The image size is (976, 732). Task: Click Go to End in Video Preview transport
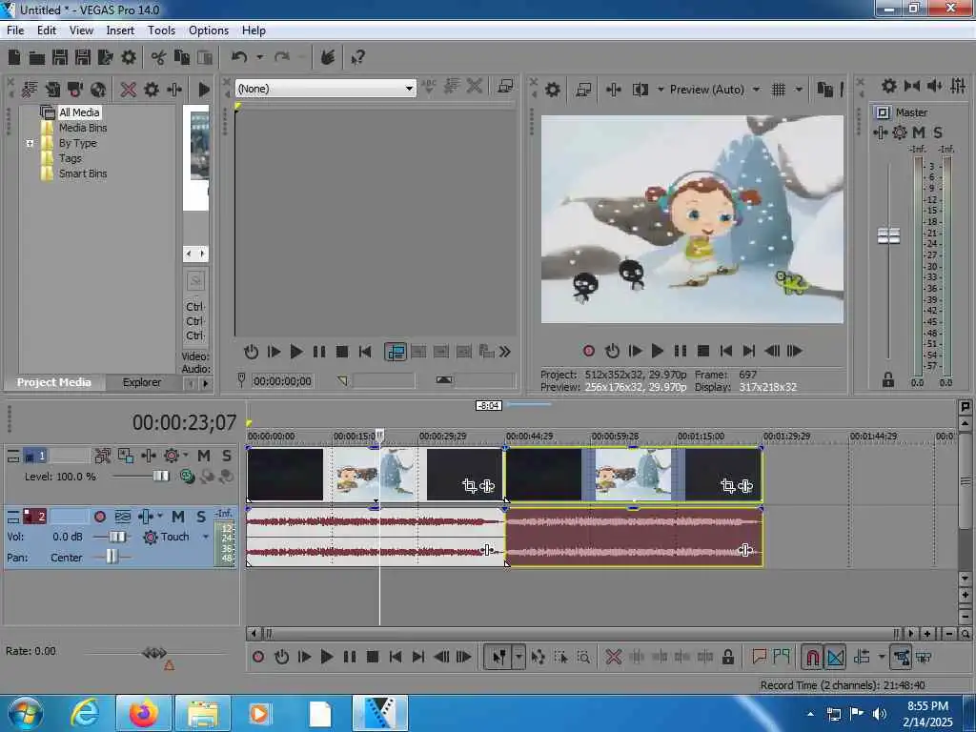pyautogui.click(x=749, y=351)
